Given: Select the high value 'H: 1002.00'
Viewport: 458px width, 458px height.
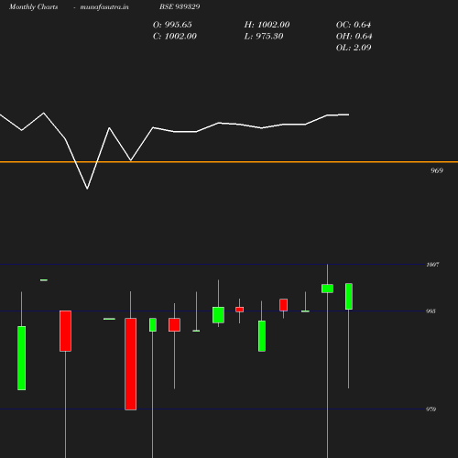Looking at the screenshot, I should pos(267,25).
